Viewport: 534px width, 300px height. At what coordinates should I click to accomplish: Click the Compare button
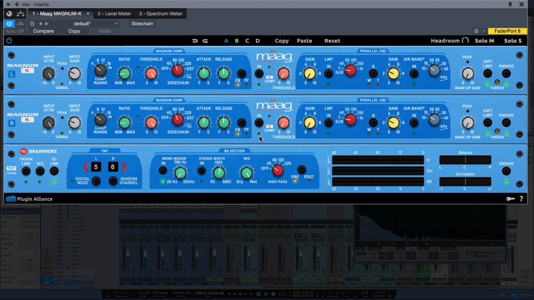coord(43,31)
